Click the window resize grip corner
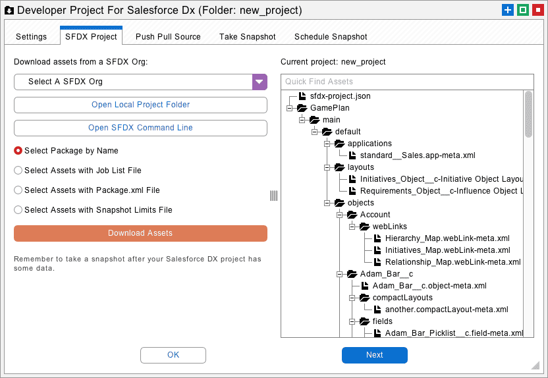 [x=535, y=365]
